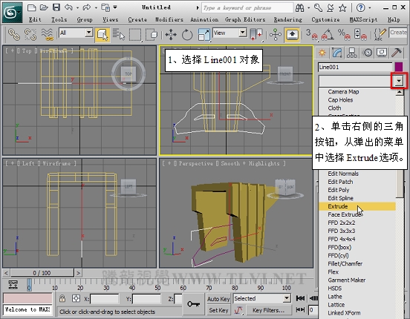
Task: Select Garment Maker modifier entry
Action: pos(346,280)
